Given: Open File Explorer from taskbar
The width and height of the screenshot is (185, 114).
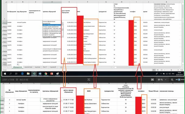Looking at the screenshot, I should [x=28, y=74].
